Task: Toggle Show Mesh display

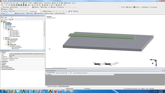Action: click(44, 7)
